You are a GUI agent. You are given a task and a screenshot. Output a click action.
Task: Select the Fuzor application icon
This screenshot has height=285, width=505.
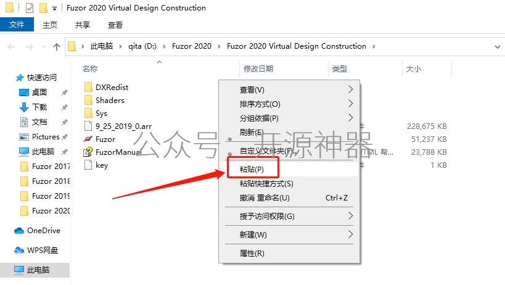pyautogui.click(x=88, y=139)
